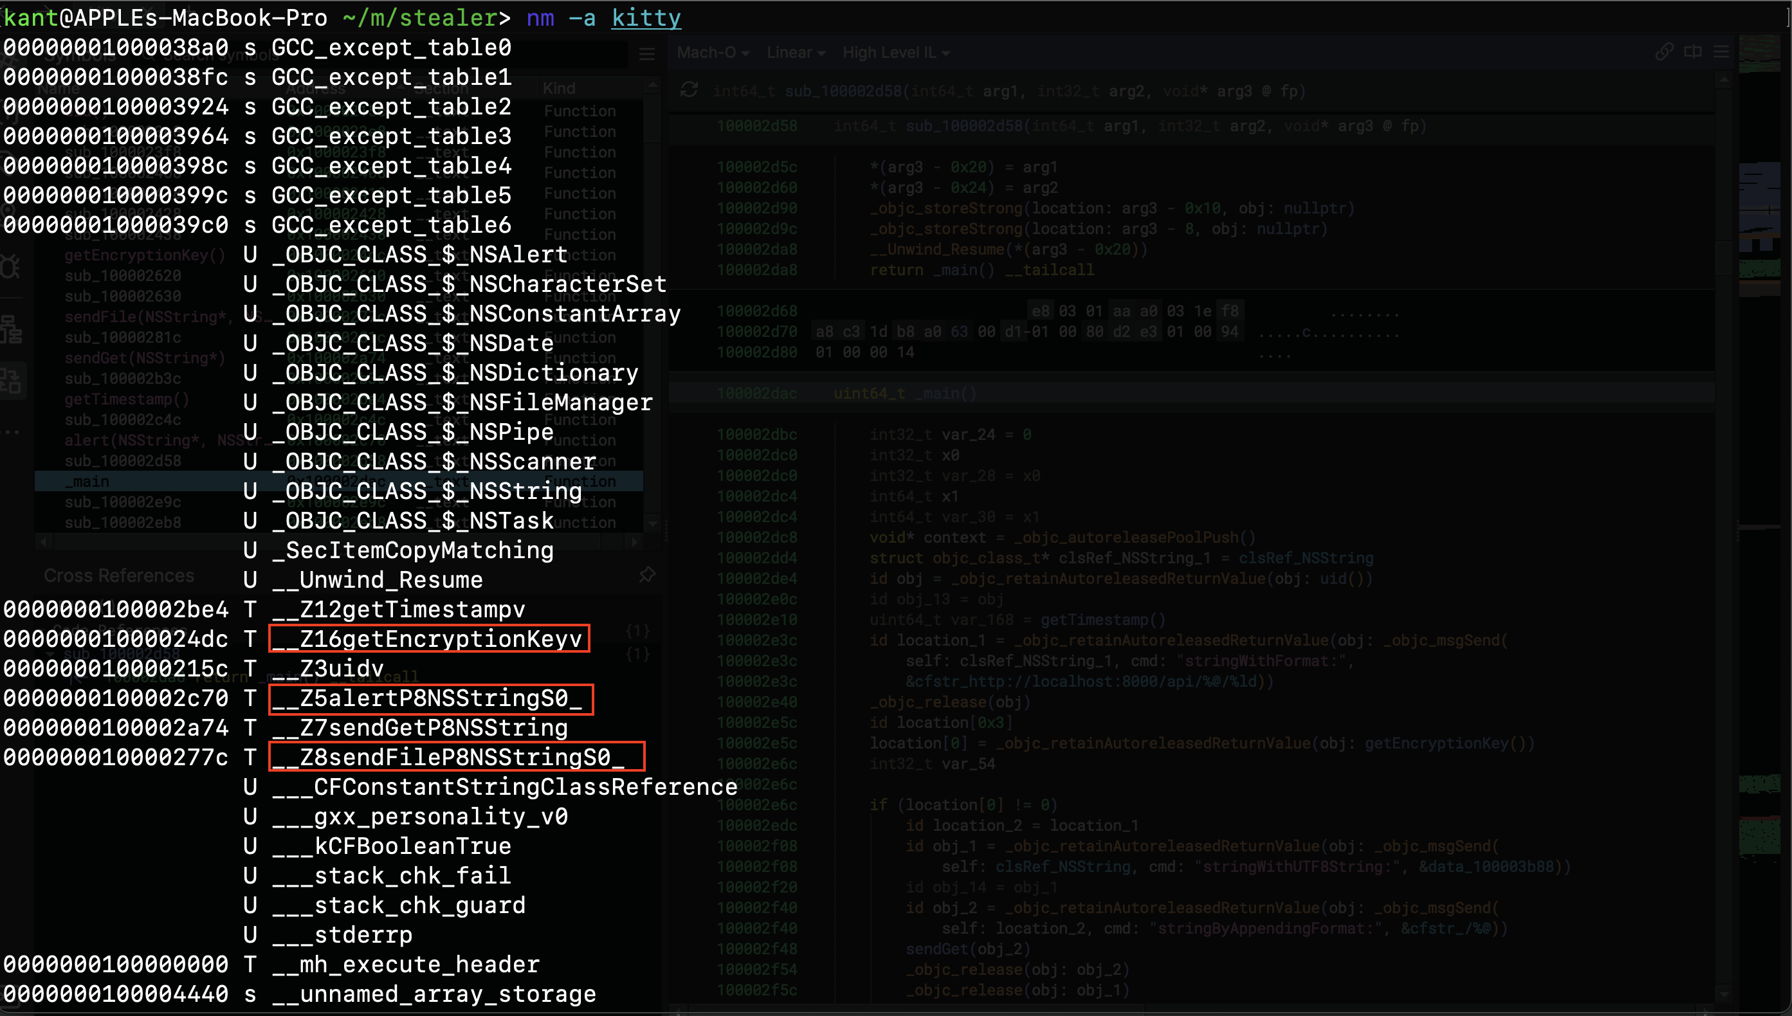The width and height of the screenshot is (1792, 1016).
Task: Click the split pane icon
Action: tap(1693, 51)
